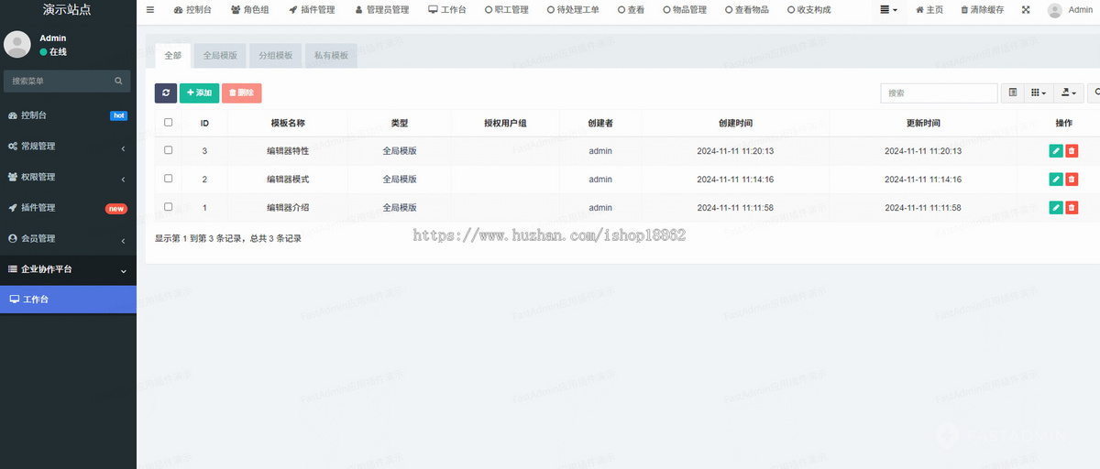Image resolution: width=1100 pixels, height=469 pixels.
Task: Check the box for row ID 3
Action: [168, 150]
